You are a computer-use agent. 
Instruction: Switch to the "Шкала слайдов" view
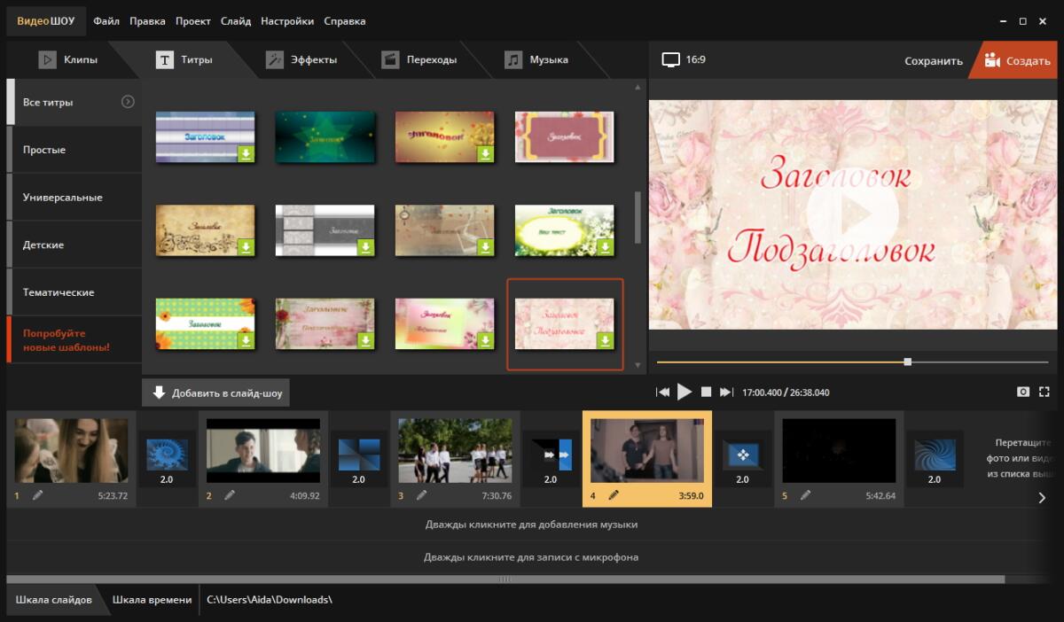(x=53, y=600)
